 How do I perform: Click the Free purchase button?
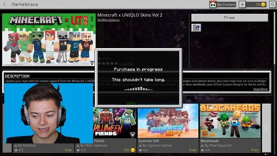[x=230, y=18]
